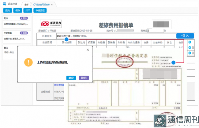Confirm the dialog with 确定
199x128 pixels.
click(x=71, y=78)
